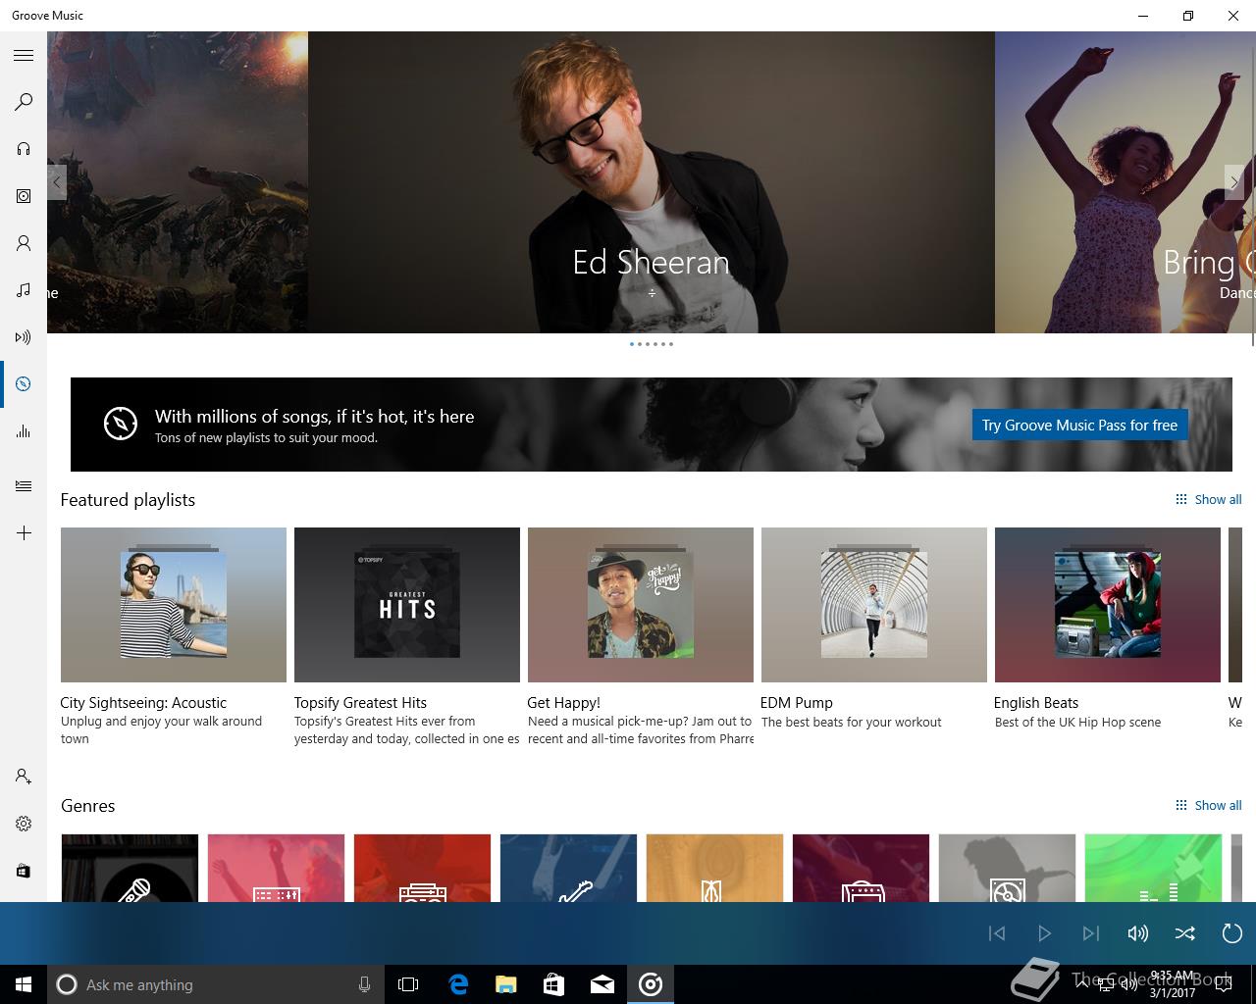Open Task View on taskbar
1256x1004 pixels.
[408, 984]
